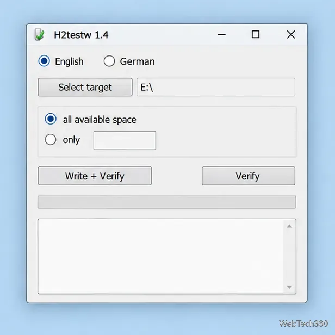
Task: Switch language to German
Action: [109, 61]
